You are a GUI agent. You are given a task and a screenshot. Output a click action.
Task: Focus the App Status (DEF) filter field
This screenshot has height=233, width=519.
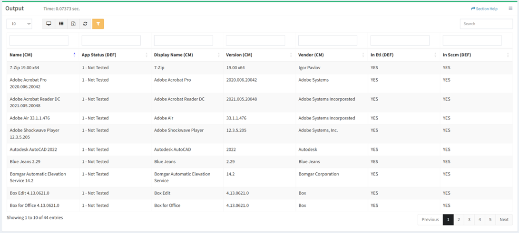(x=111, y=41)
